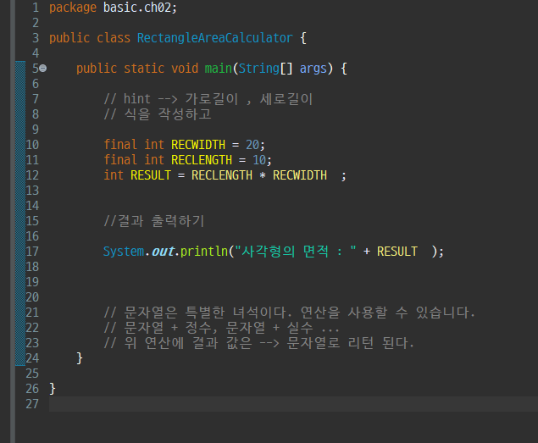Click the multiplication operator on line 12
538x443 pixels.
(263, 175)
